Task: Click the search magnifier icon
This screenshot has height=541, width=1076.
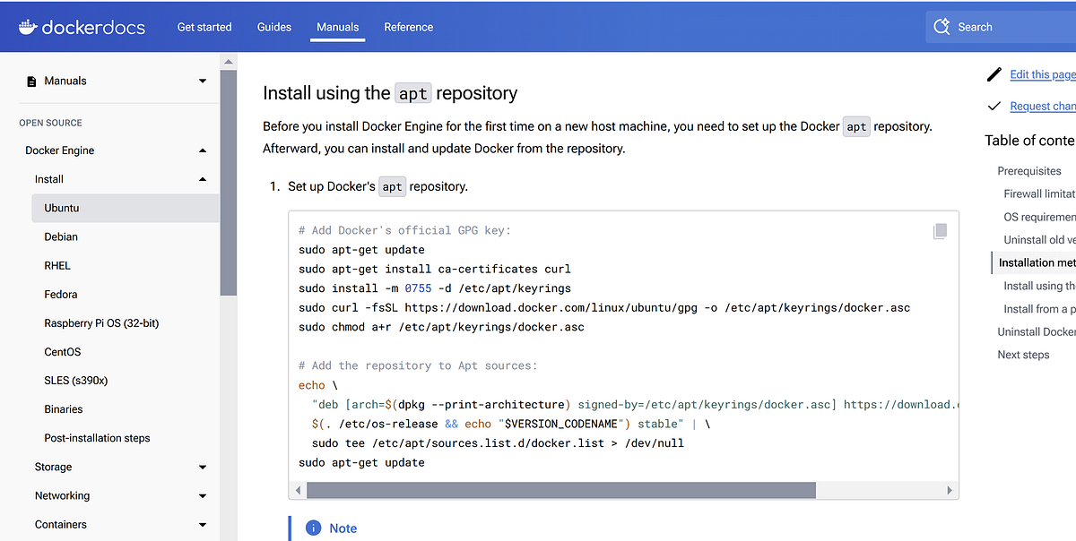Action: [942, 26]
